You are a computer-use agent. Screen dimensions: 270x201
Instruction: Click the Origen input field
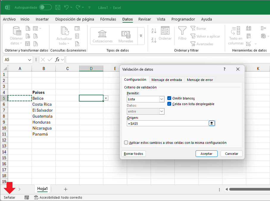[168, 123]
